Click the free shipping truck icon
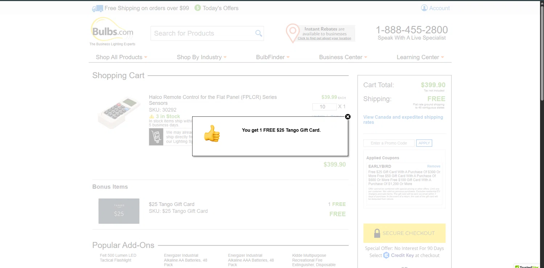544x268 pixels. pos(97,8)
